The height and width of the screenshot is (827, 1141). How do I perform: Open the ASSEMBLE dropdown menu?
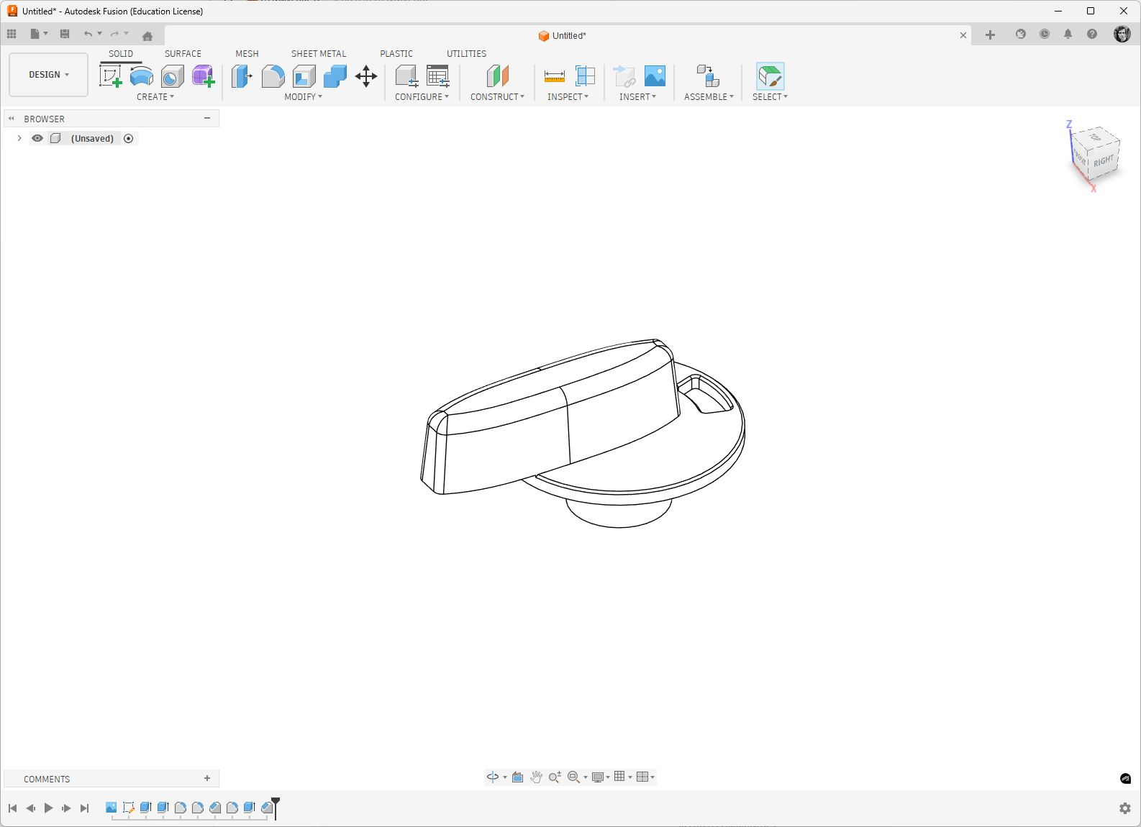pyautogui.click(x=709, y=97)
